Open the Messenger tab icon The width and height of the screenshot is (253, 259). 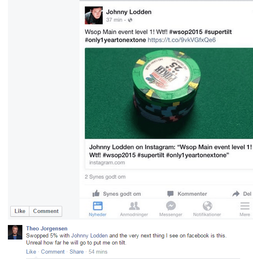point(171,206)
